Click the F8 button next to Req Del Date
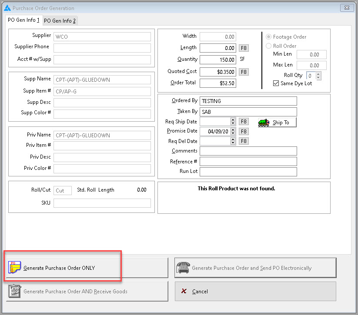This screenshot has width=358, height=315. (244, 141)
